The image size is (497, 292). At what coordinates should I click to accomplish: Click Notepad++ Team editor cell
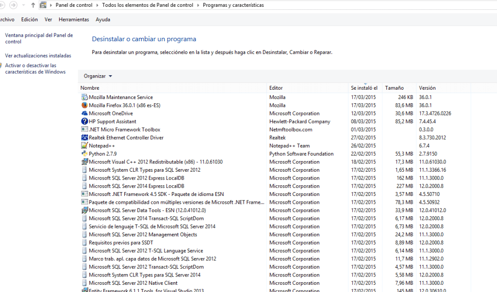[289, 146]
